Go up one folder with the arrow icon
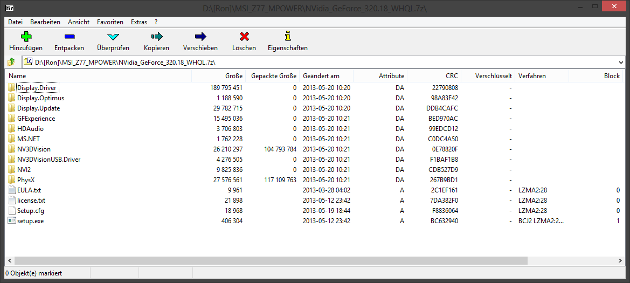This screenshot has height=283, width=630. coord(11,62)
